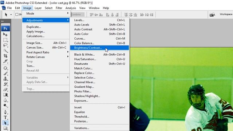
Task: Select the Dodge tool
Action: [x=5, y=106]
